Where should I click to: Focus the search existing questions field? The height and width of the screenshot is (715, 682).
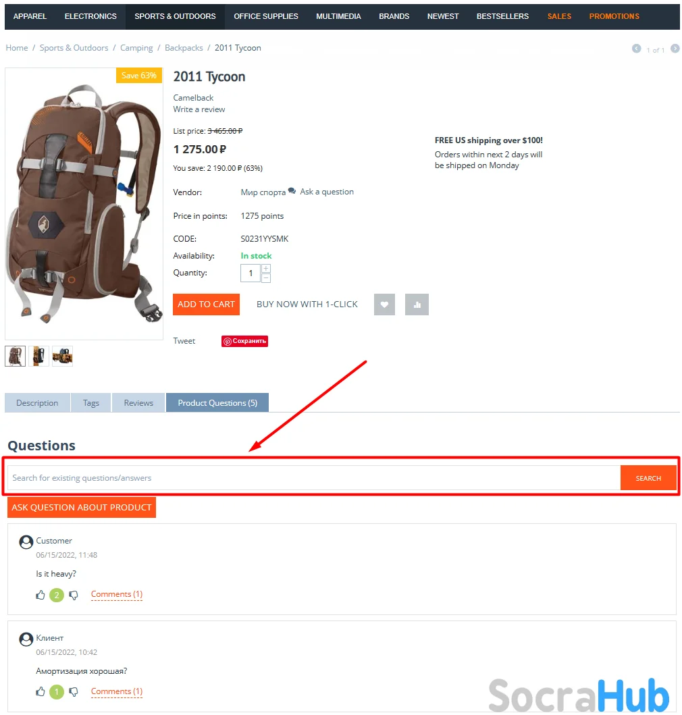tap(314, 478)
